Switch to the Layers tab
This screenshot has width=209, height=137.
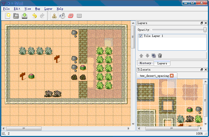click(162, 63)
